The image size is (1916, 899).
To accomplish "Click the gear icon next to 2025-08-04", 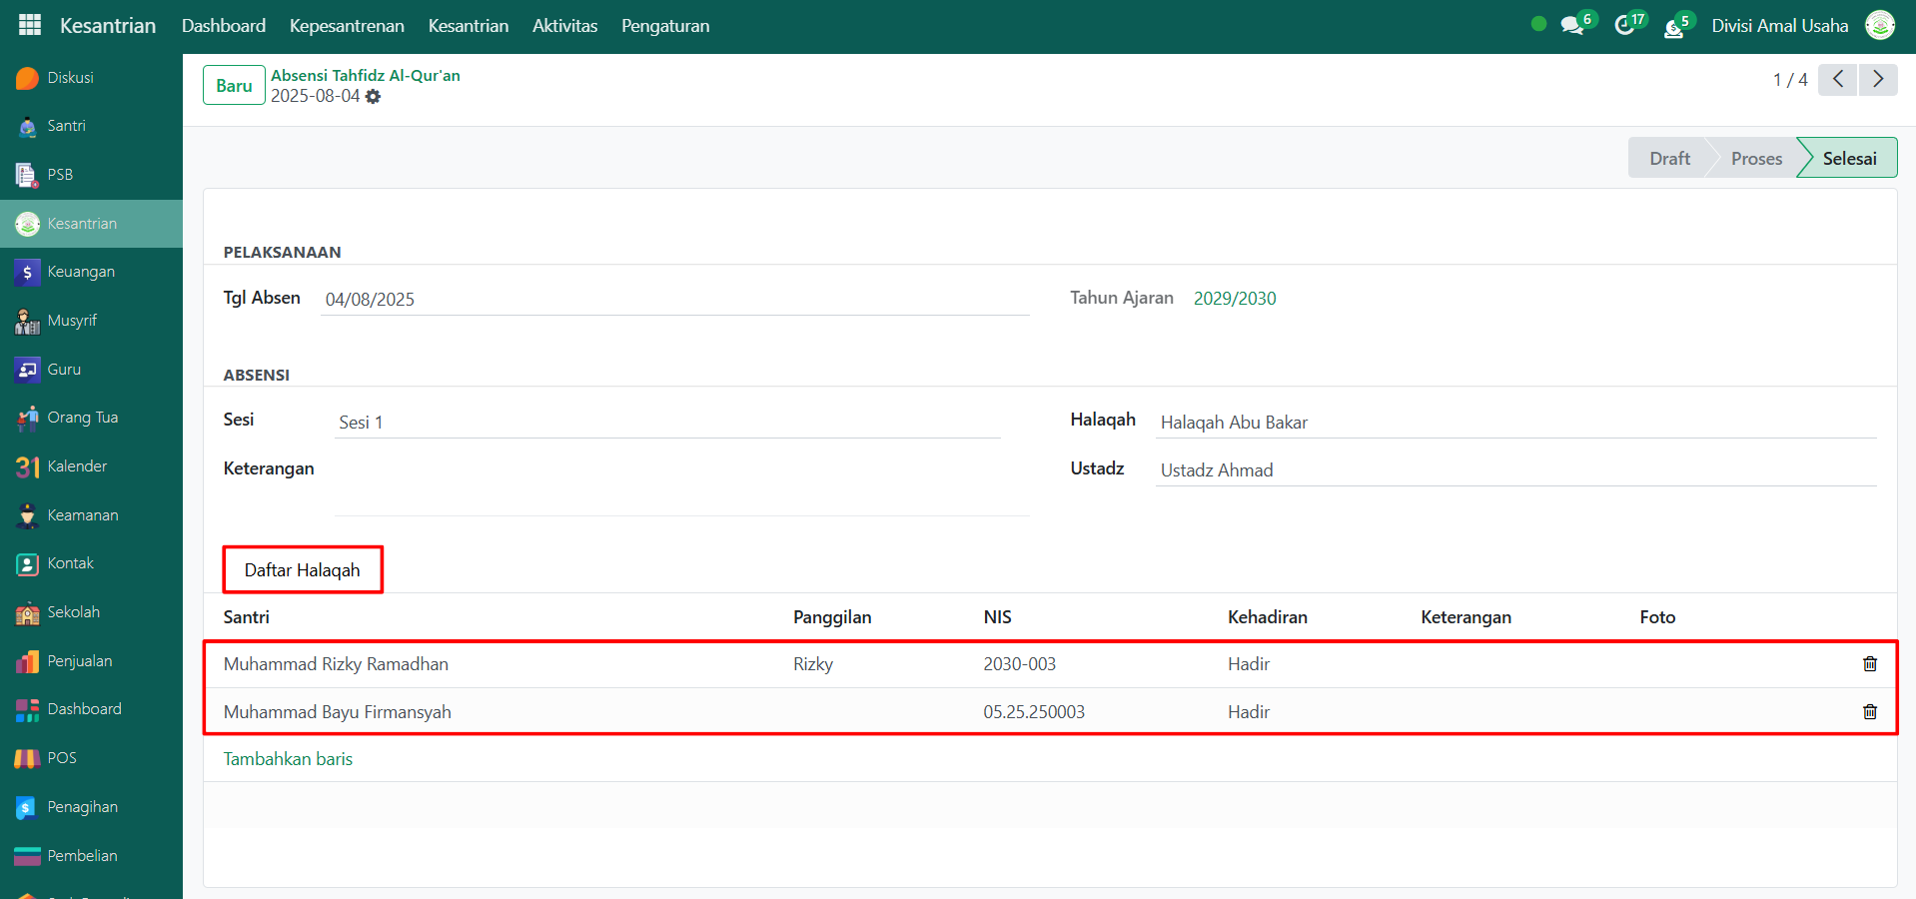I will [373, 97].
